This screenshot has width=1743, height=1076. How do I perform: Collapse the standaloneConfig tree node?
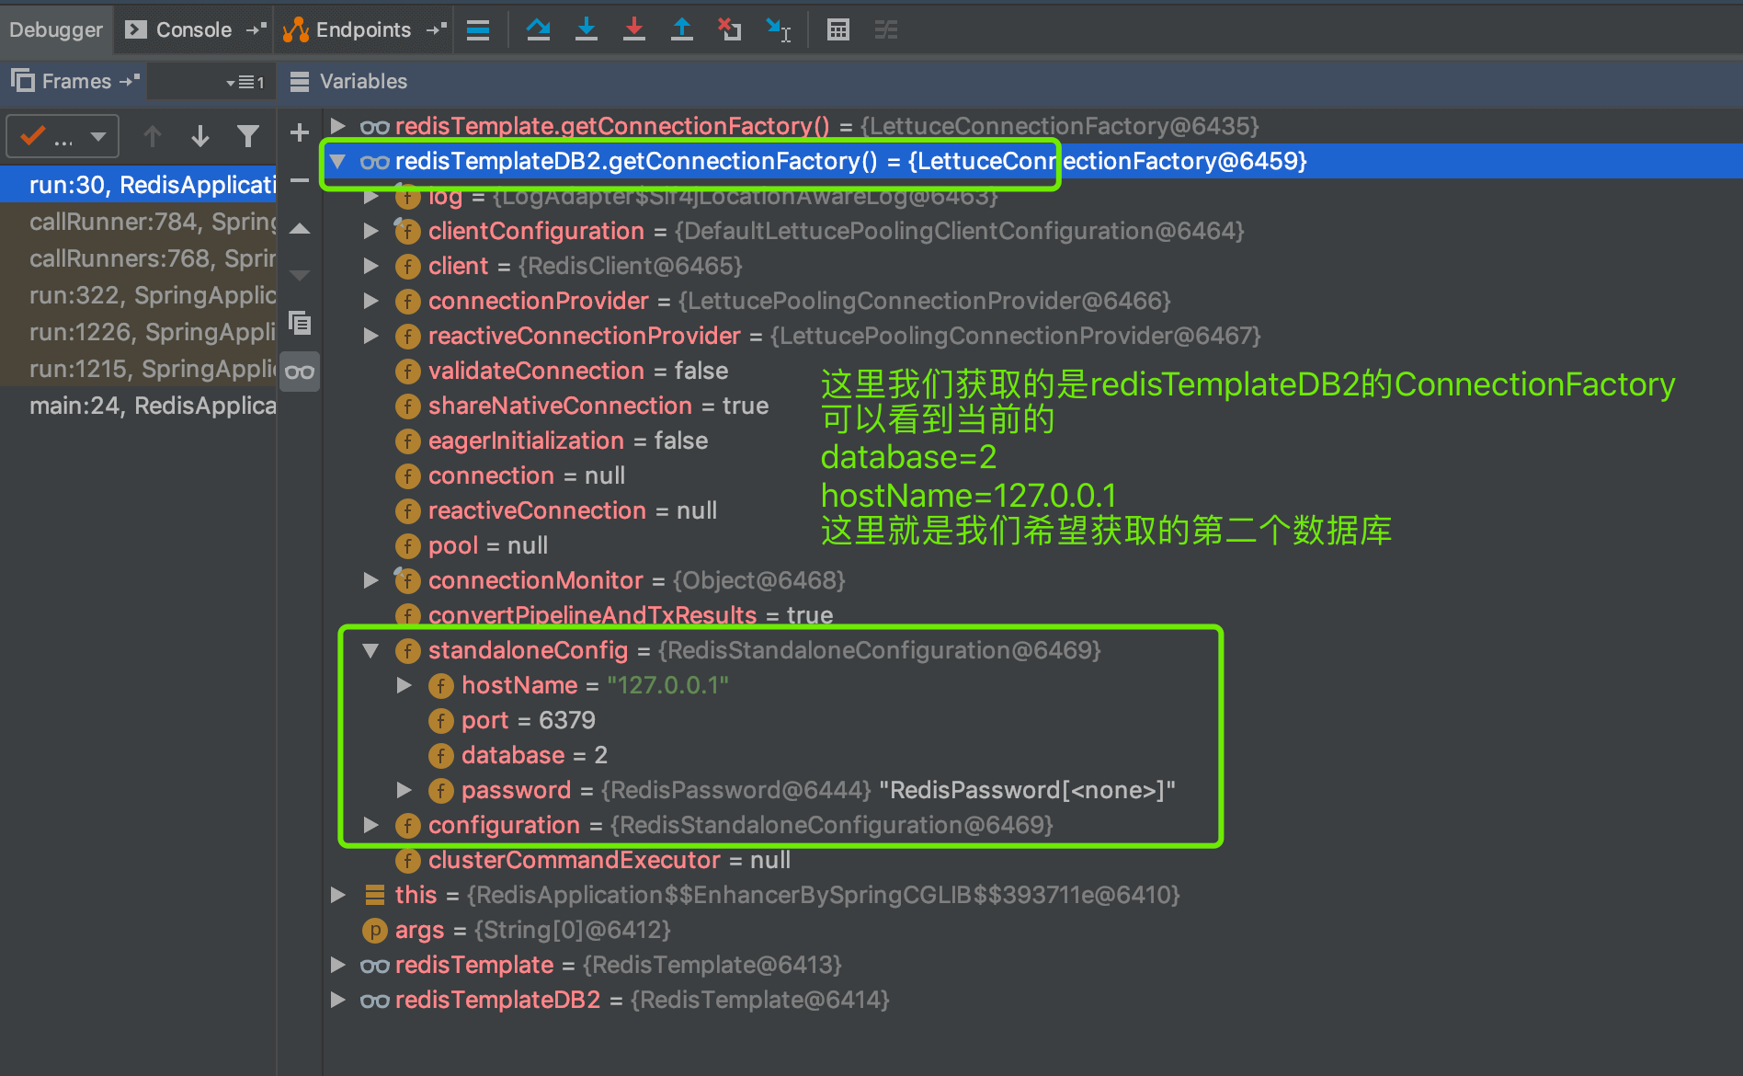[x=370, y=650]
